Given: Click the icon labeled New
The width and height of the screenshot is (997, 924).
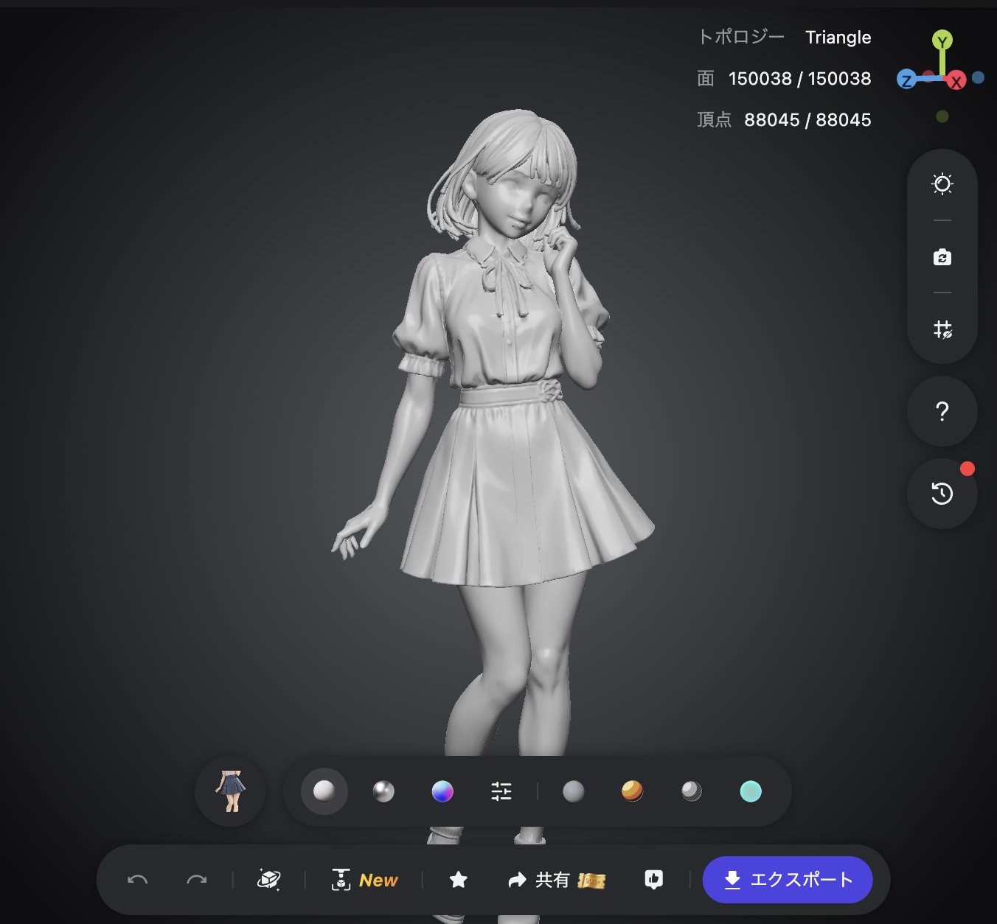Looking at the screenshot, I should 364,880.
